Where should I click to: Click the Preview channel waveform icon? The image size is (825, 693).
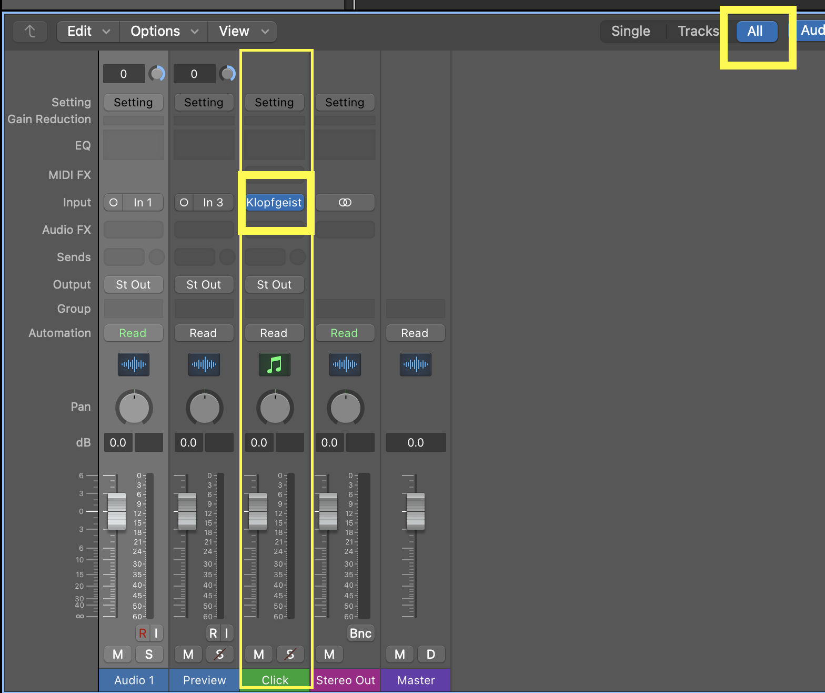(204, 364)
